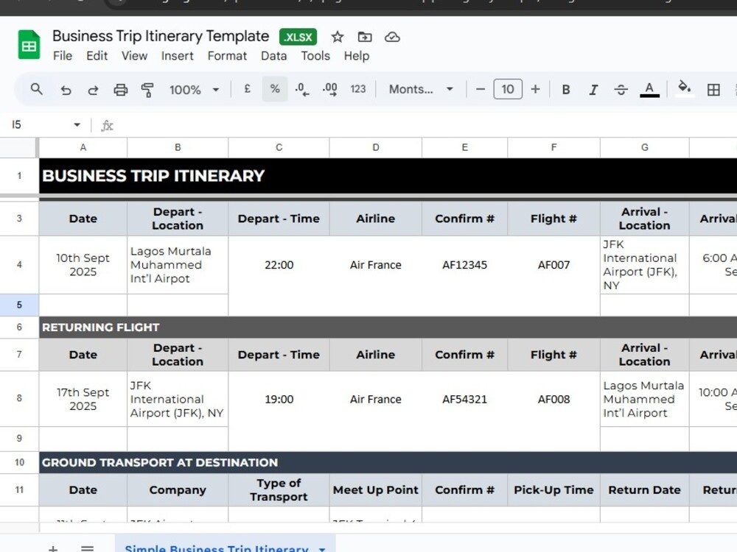Select row 8 header
Image resolution: width=737 pixels, height=552 pixels.
(19, 398)
